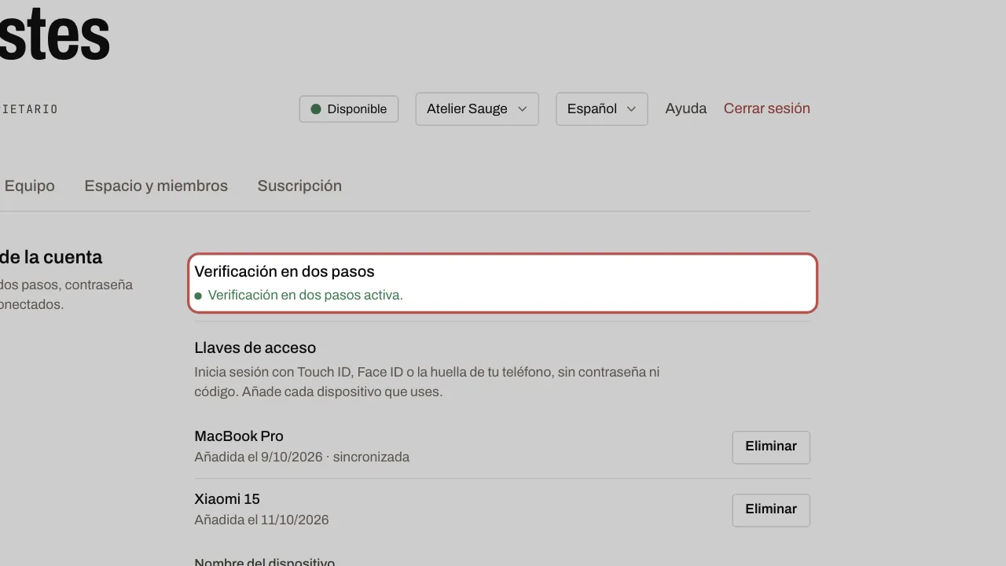Click the 'Verificación en dos pasos activa.' status text
1006x566 pixels.
point(306,296)
